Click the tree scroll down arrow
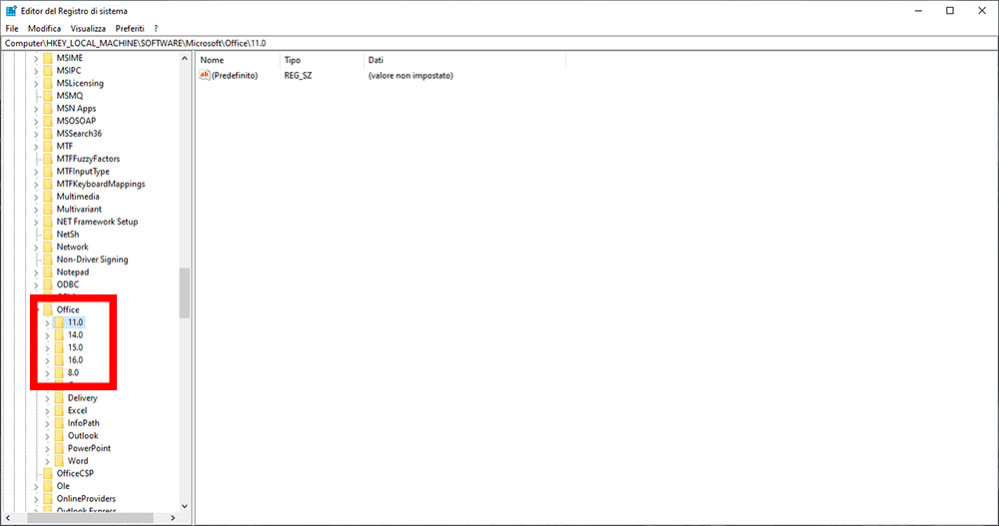Image resolution: width=999 pixels, height=526 pixels. click(x=185, y=506)
